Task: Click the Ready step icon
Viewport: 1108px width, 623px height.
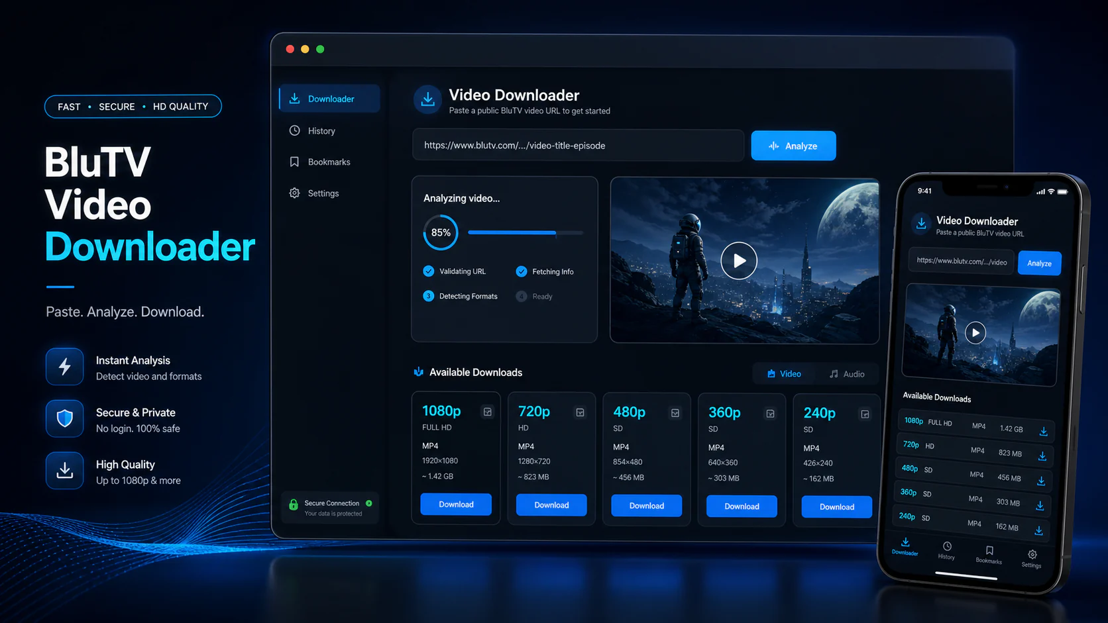Action: coord(522,296)
